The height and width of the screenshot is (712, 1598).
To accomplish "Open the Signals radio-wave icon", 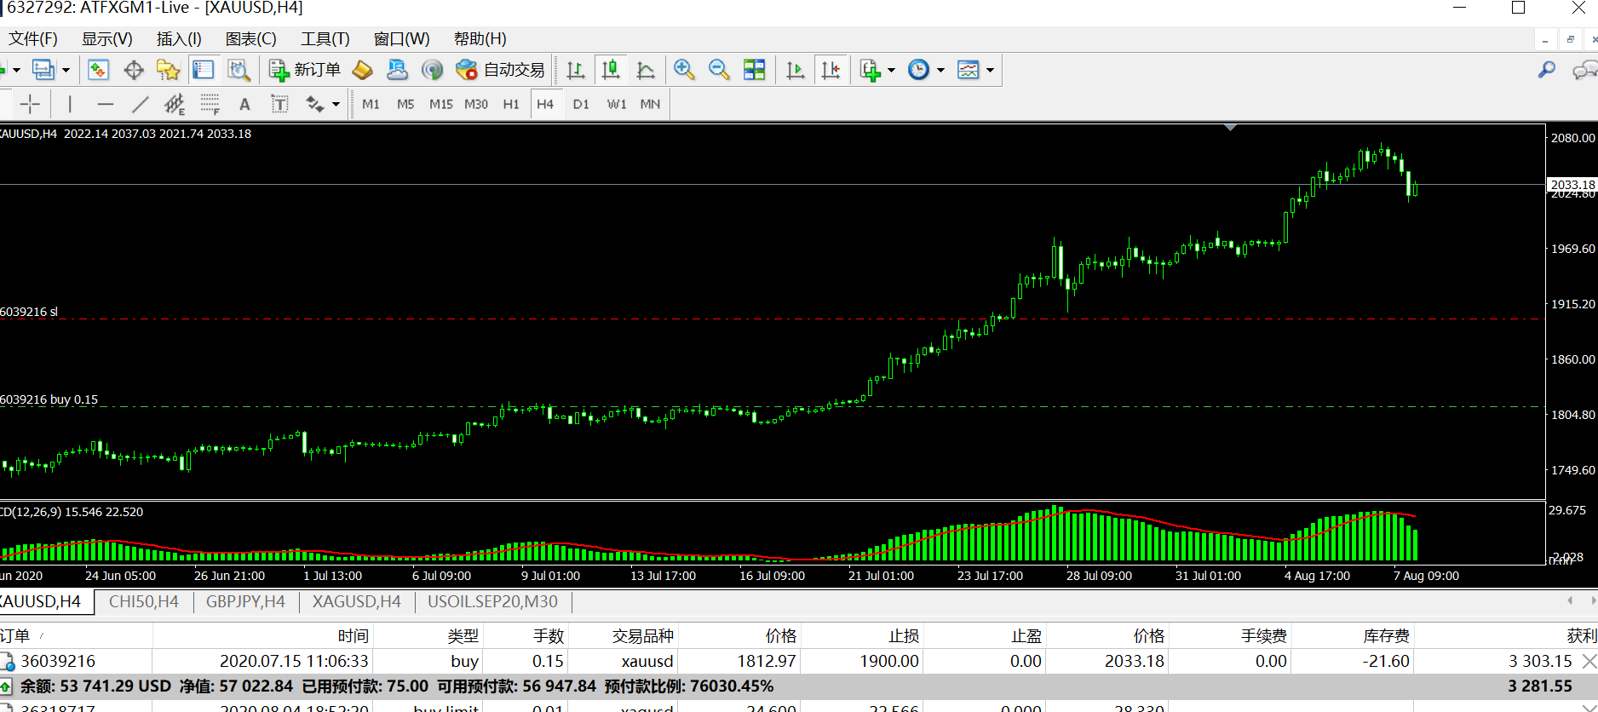I will tap(433, 70).
